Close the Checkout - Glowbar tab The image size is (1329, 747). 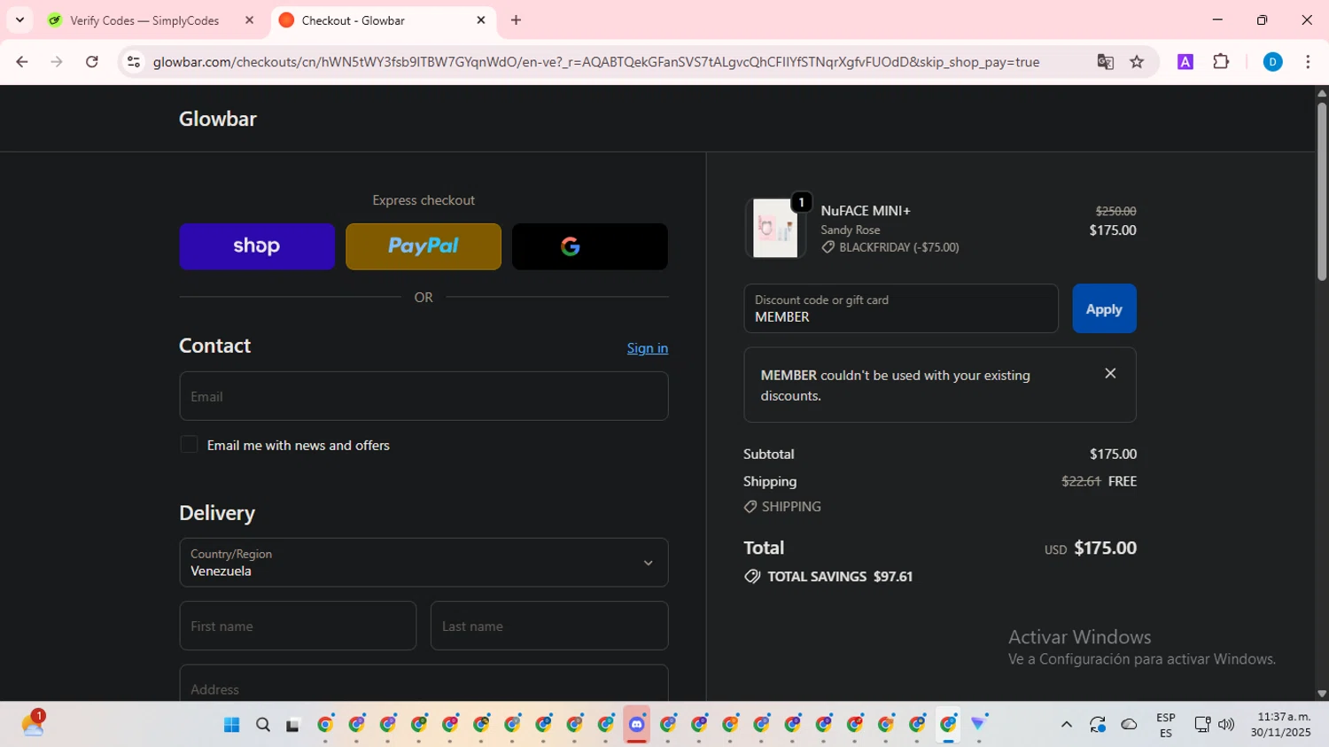481,20
